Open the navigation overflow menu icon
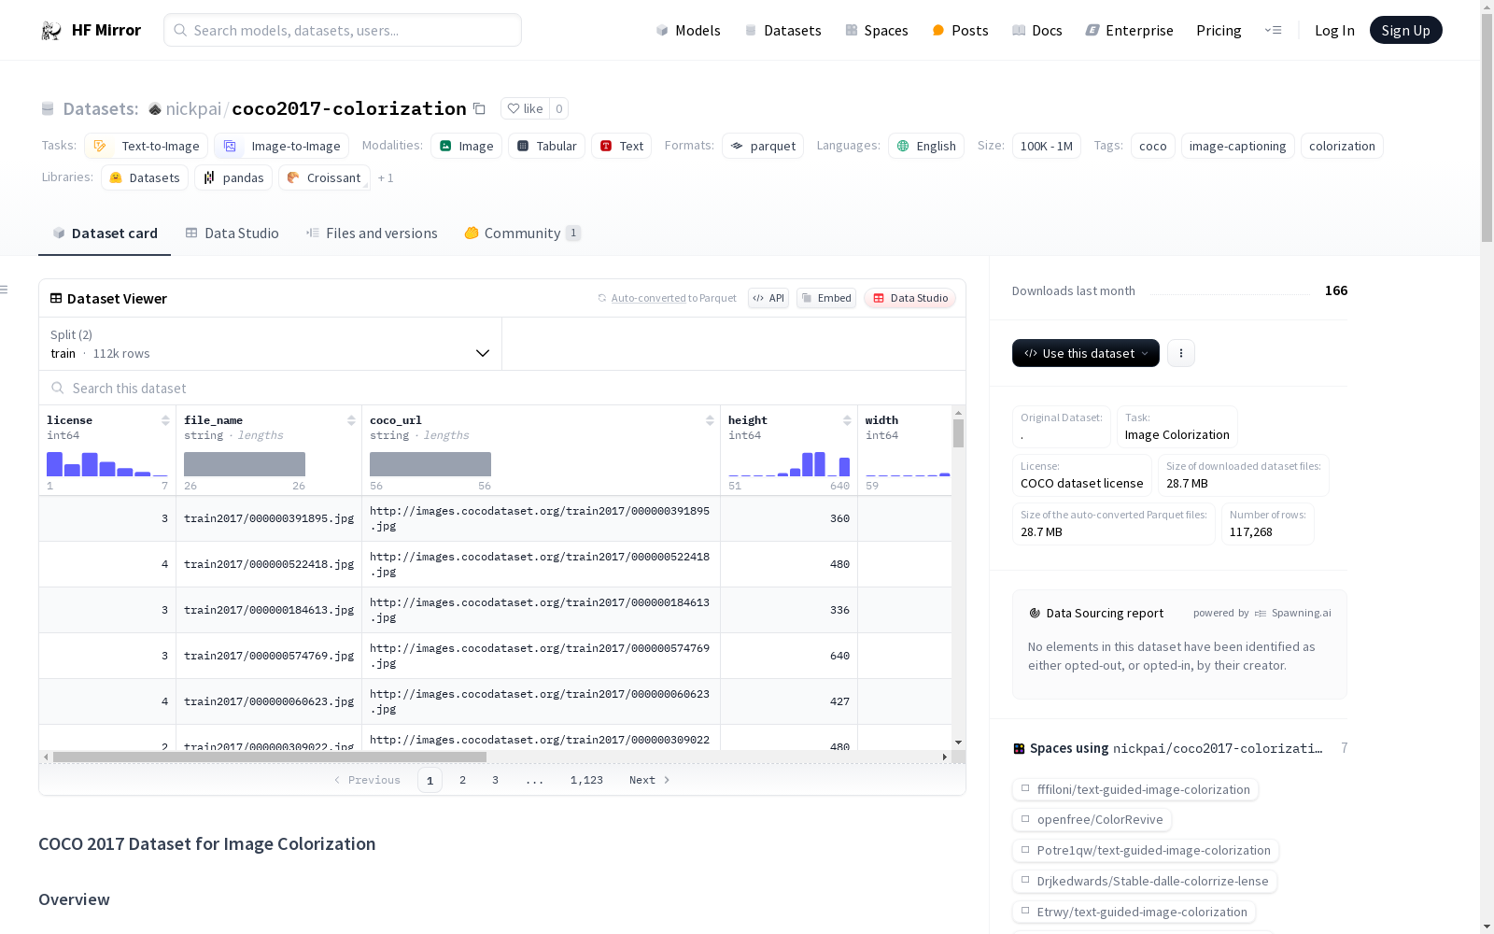 coord(1273,30)
